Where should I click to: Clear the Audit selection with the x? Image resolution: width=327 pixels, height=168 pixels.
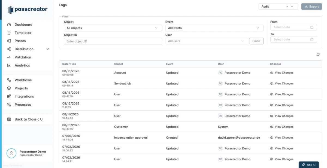coord(287,7)
